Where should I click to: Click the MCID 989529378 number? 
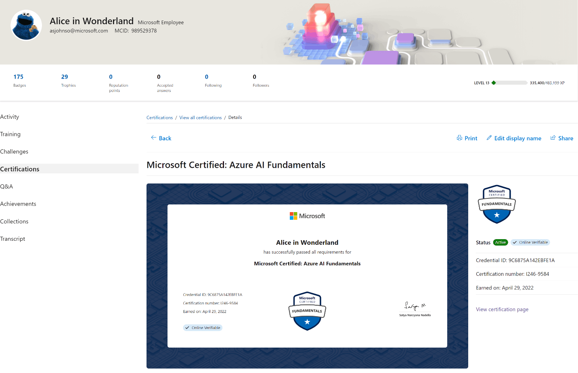[x=136, y=31]
